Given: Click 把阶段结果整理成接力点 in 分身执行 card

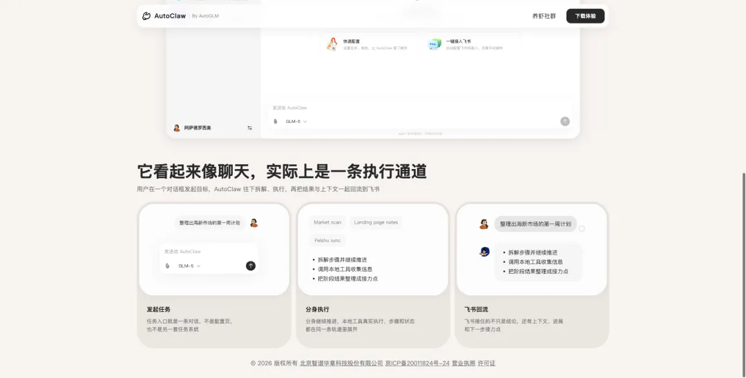Looking at the screenshot, I should [x=347, y=279].
